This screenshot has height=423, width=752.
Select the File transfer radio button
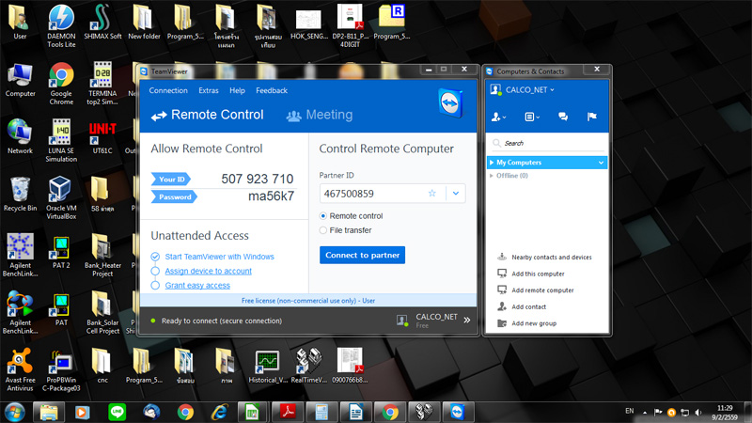pyautogui.click(x=324, y=230)
